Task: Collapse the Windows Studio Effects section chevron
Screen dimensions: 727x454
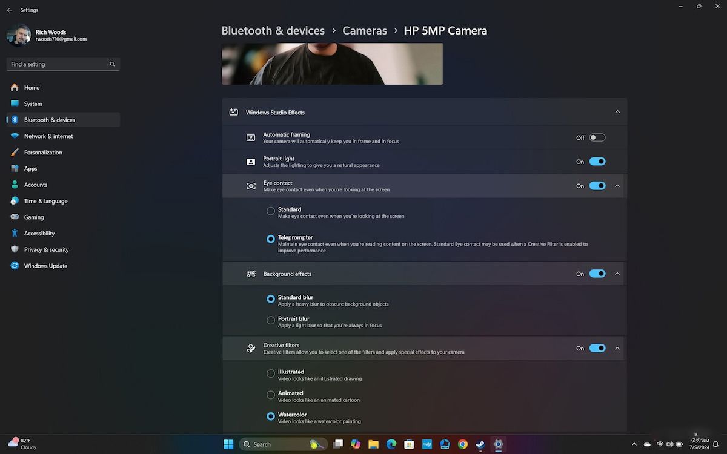Action: pos(617,112)
